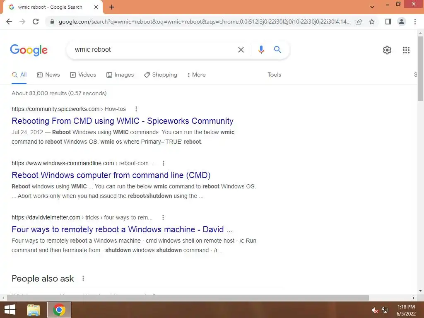424x318 pixels.
Task: Click the www.windows-commandline.com URL text
Action: click(x=63, y=163)
